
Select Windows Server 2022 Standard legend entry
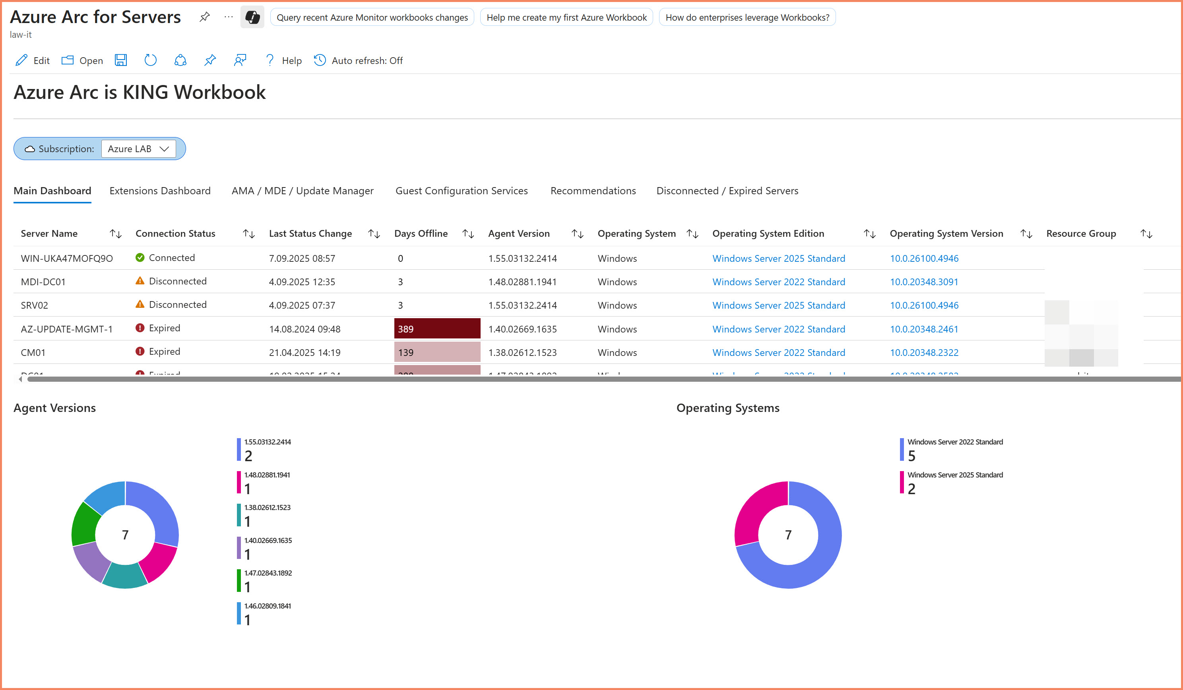coord(952,450)
